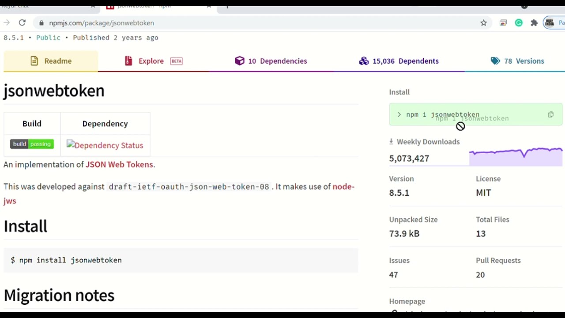This screenshot has width=565, height=318.
Task: Click the Dependency column header
Action: pyautogui.click(x=105, y=124)
